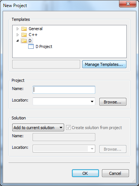Expand the C++ templates node
Image resolution: width=139 pixels, height=186 pixels.
click(x=17, y=35)
